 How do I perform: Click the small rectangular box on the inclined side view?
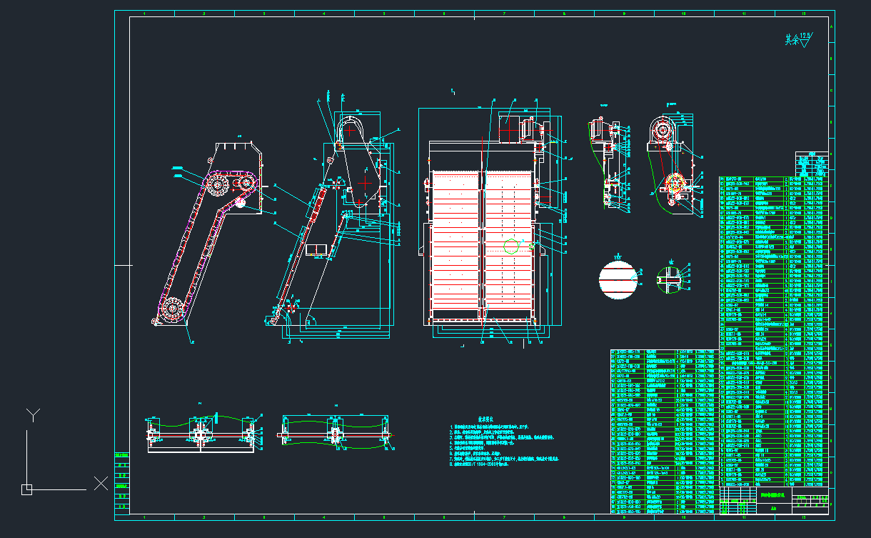(315, 249)
